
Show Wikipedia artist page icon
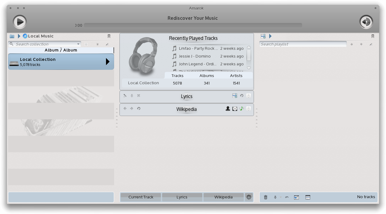tap(228, 108)
